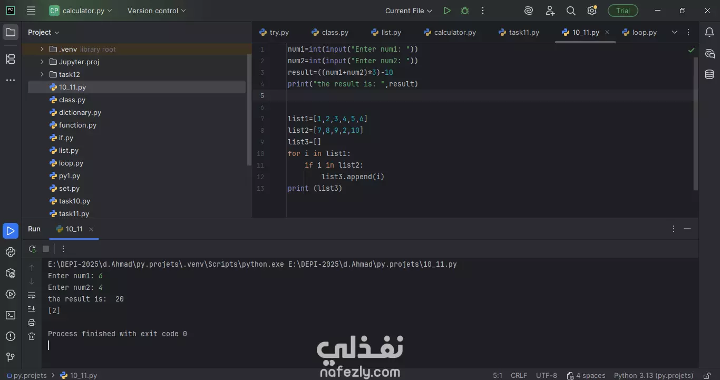This screenshot has width=720, height=380.
Task: Select set.py in project tree
Action: 69,188
